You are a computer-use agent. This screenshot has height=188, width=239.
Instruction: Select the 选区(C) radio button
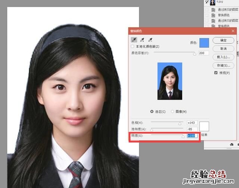coord(152,112)
